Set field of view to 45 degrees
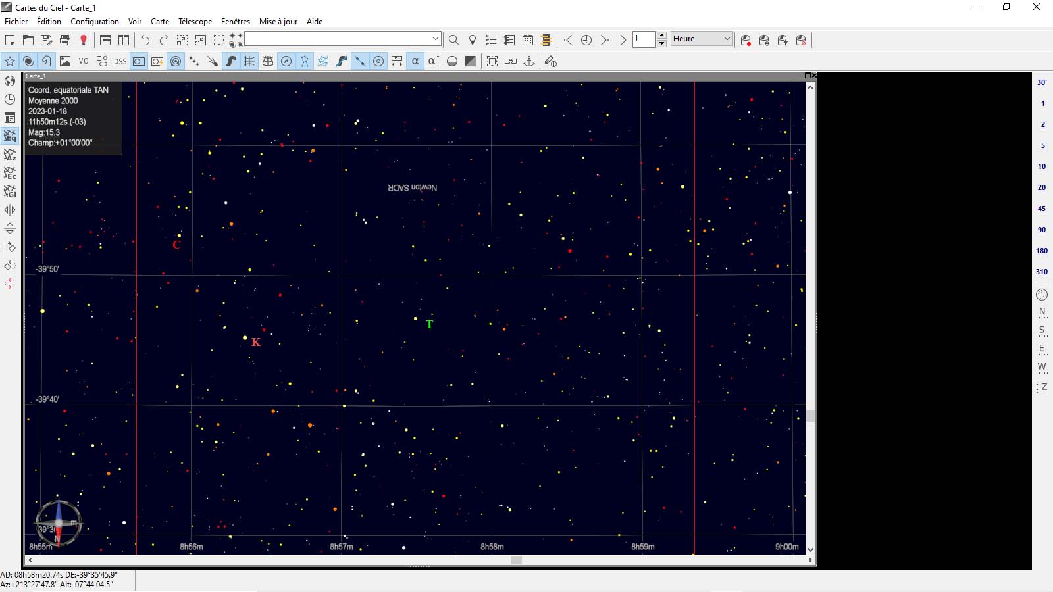This screenshot has height=592, width=1053. 1042,209
